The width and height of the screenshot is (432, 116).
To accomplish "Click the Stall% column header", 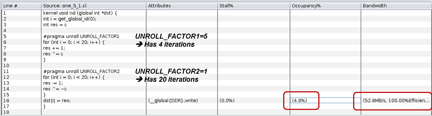I will (226, 6).
